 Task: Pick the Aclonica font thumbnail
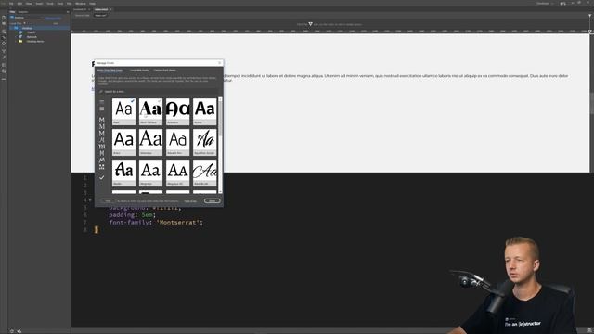coord(177,111)
